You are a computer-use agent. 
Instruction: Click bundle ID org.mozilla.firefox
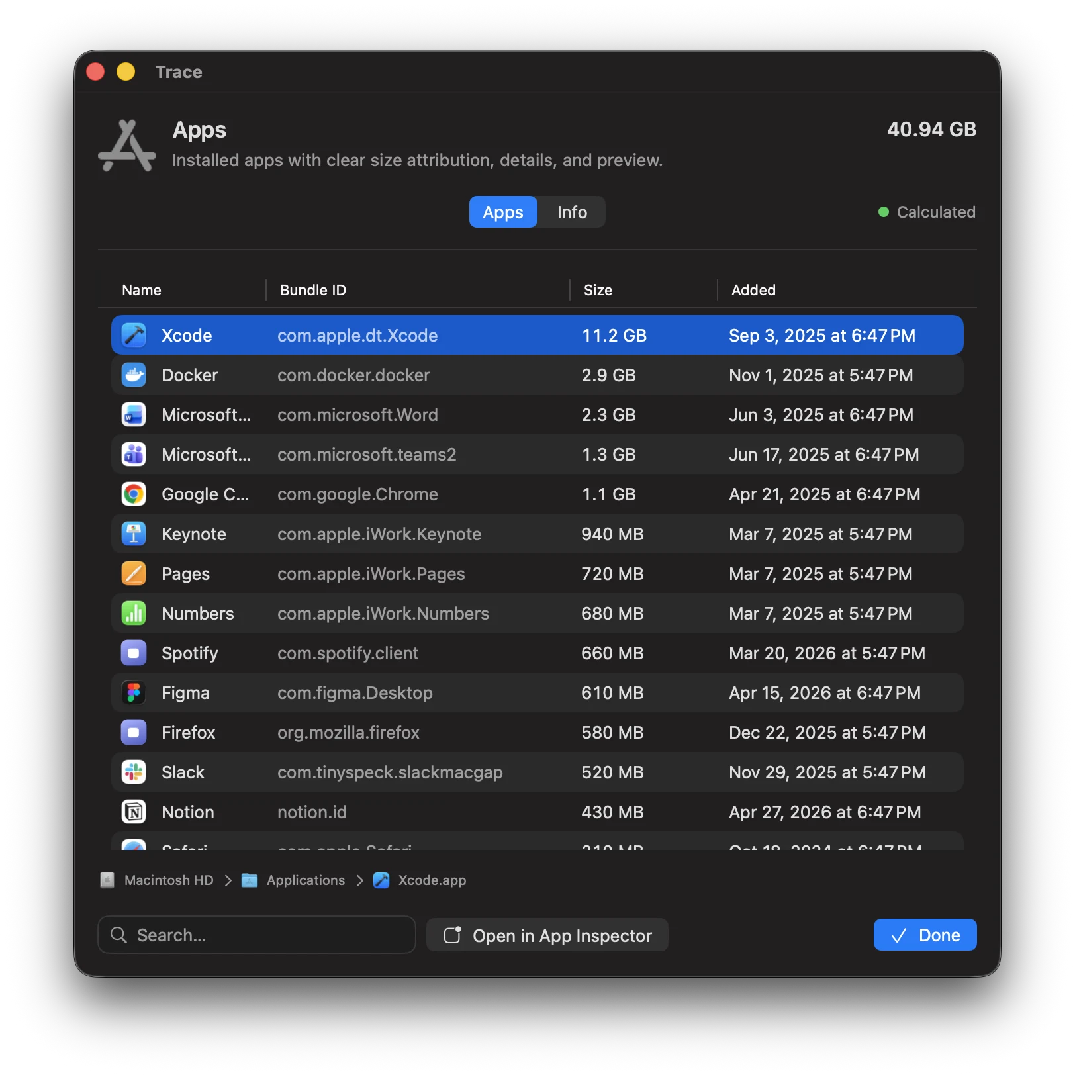348,733
